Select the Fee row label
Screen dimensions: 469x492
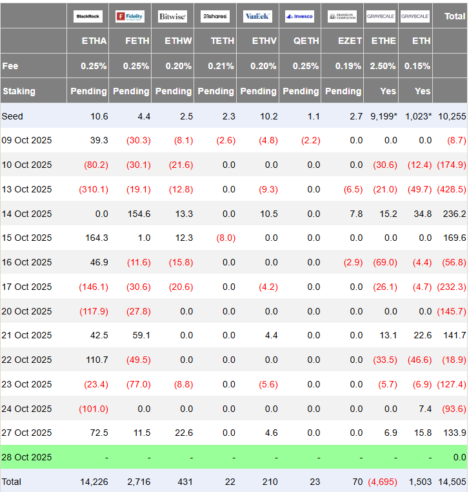pos(10,66)
